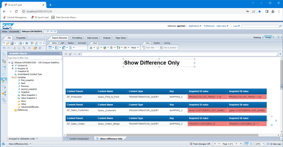
Task: Open the Applications dropdown menu
Action: click(x=195, y=26)
